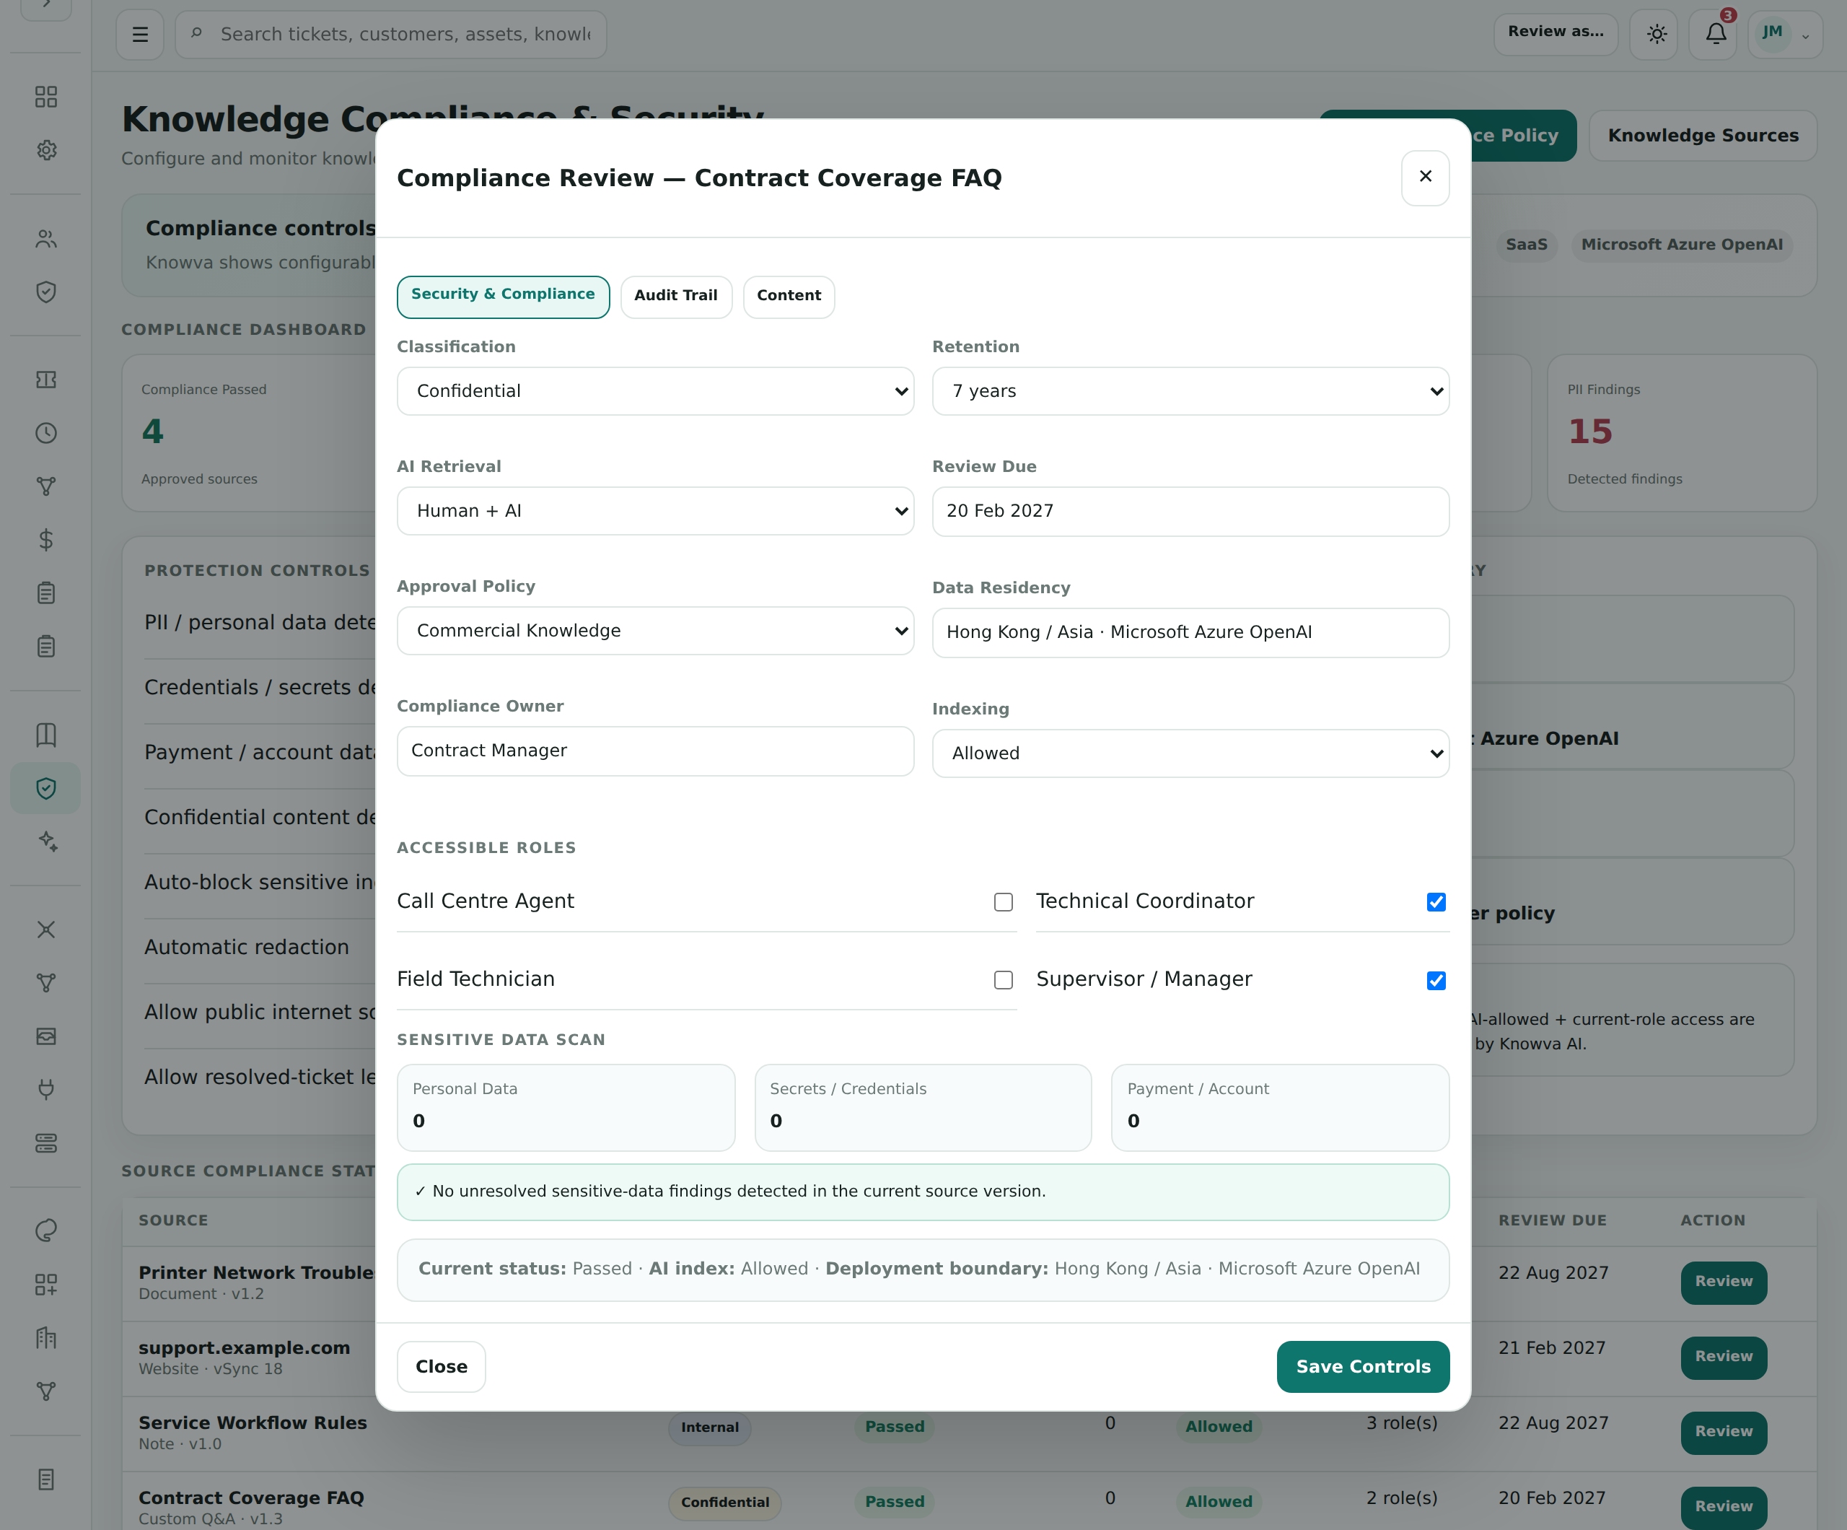Viewport: 1847px width, 1530px height.
Task: Select the Security & Compliance tab
Action: [503, 297]
